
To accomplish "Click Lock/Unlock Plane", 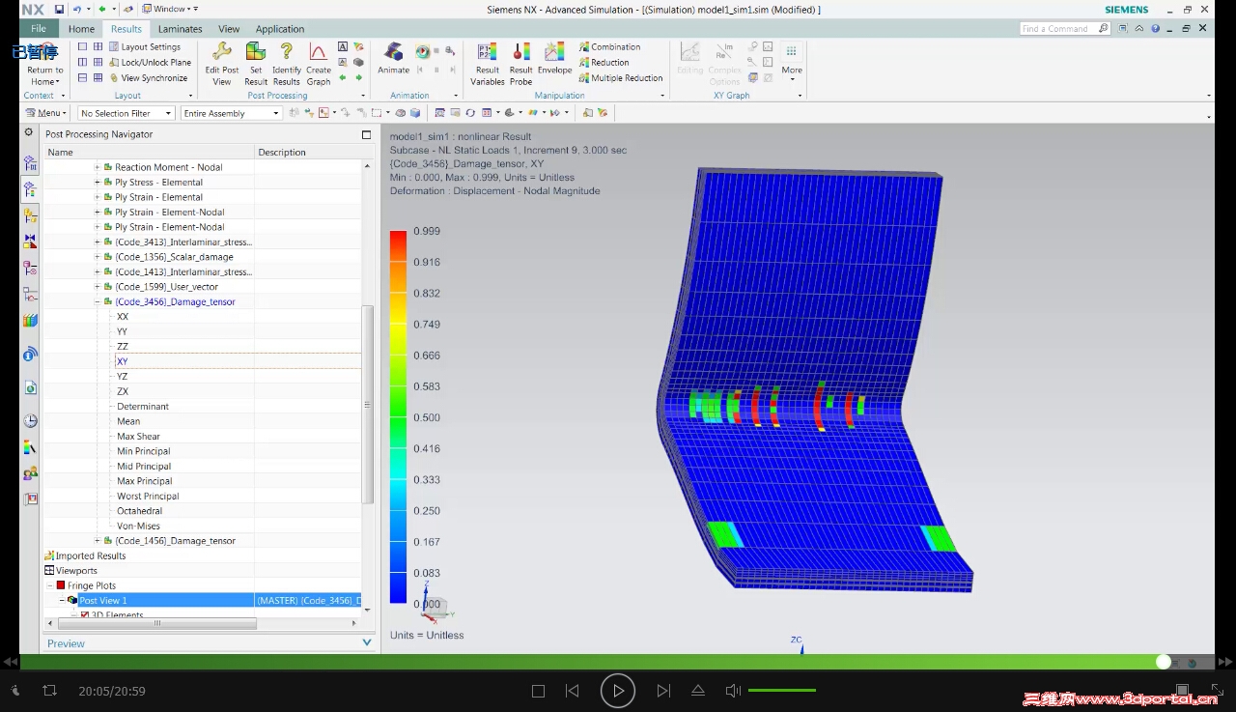I will pos(150,62).
